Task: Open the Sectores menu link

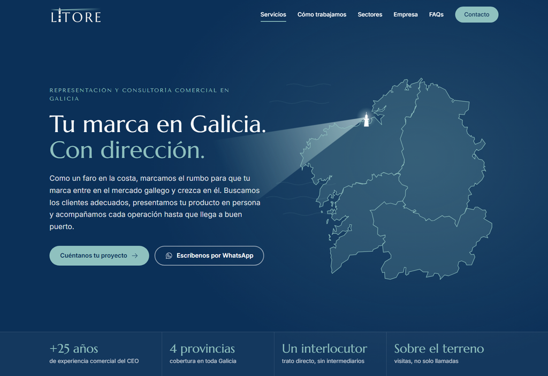Action: pos(370,14)
